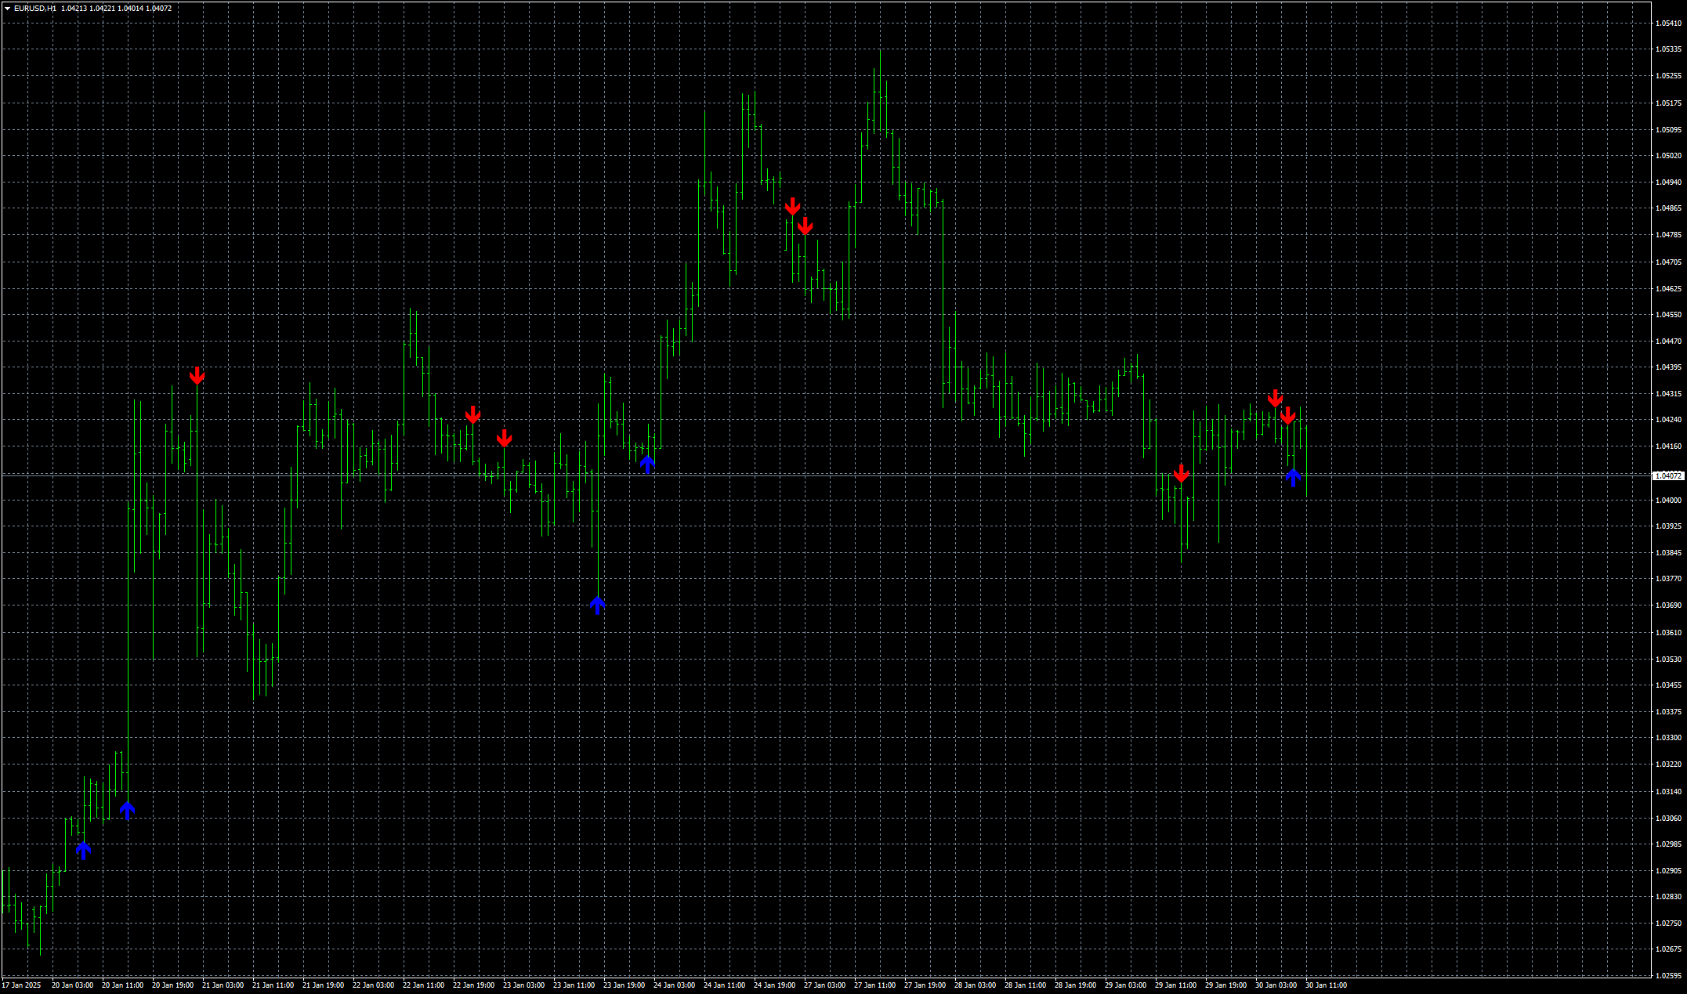Select red sell arrow at 1.04315 on 30 Jan
Image resolution: width=1687 pixels, height=994 pixels.
[x=1276, y=399]
